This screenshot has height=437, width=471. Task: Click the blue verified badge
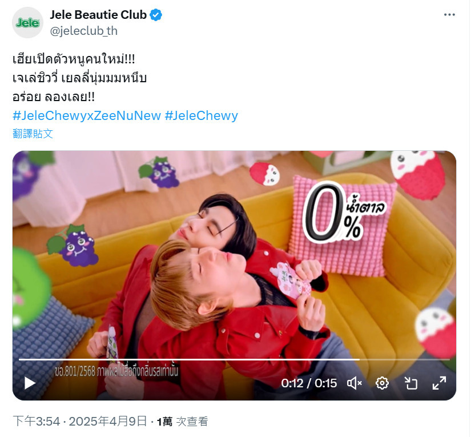tap(156, 15)
